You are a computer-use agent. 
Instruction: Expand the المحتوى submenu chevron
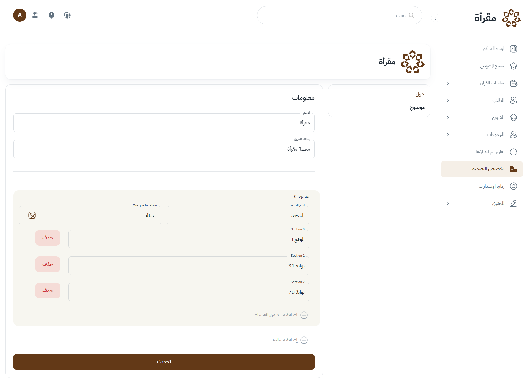tap(448, 204)
